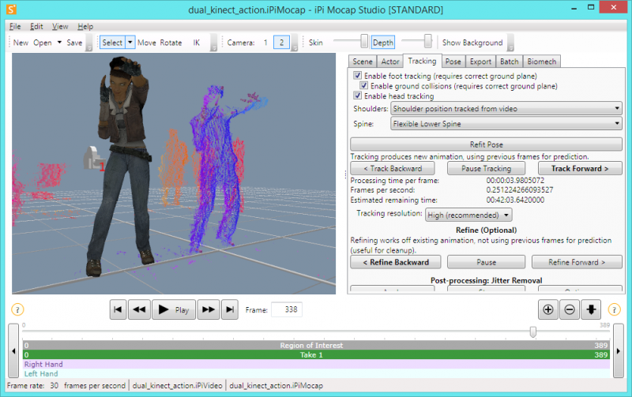Select the Rotate tool
The width and height of the screenshot is (632, 397).
coord(171,43)
